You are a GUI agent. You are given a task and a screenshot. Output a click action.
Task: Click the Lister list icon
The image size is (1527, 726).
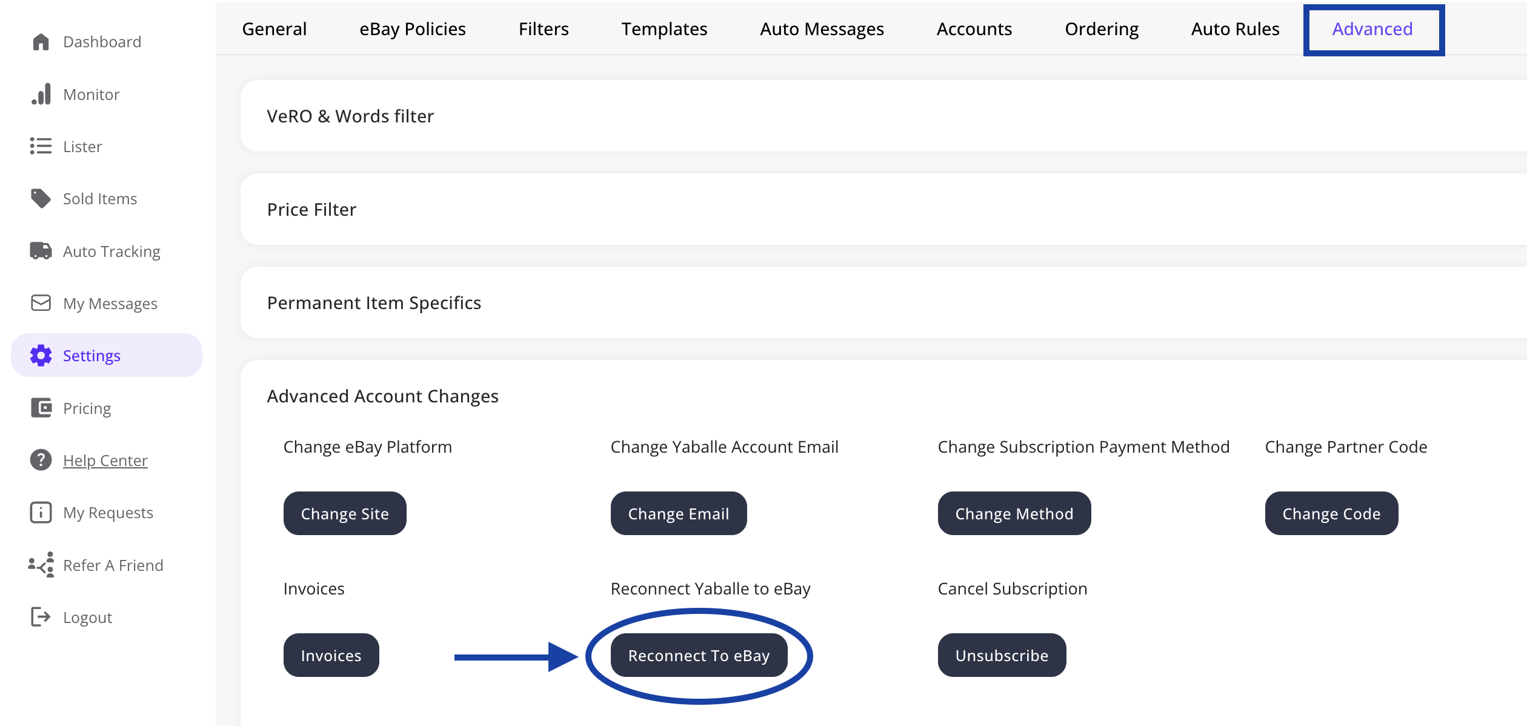point(41,146)
